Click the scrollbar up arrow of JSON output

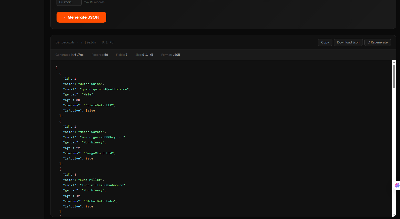coord(394,62)
